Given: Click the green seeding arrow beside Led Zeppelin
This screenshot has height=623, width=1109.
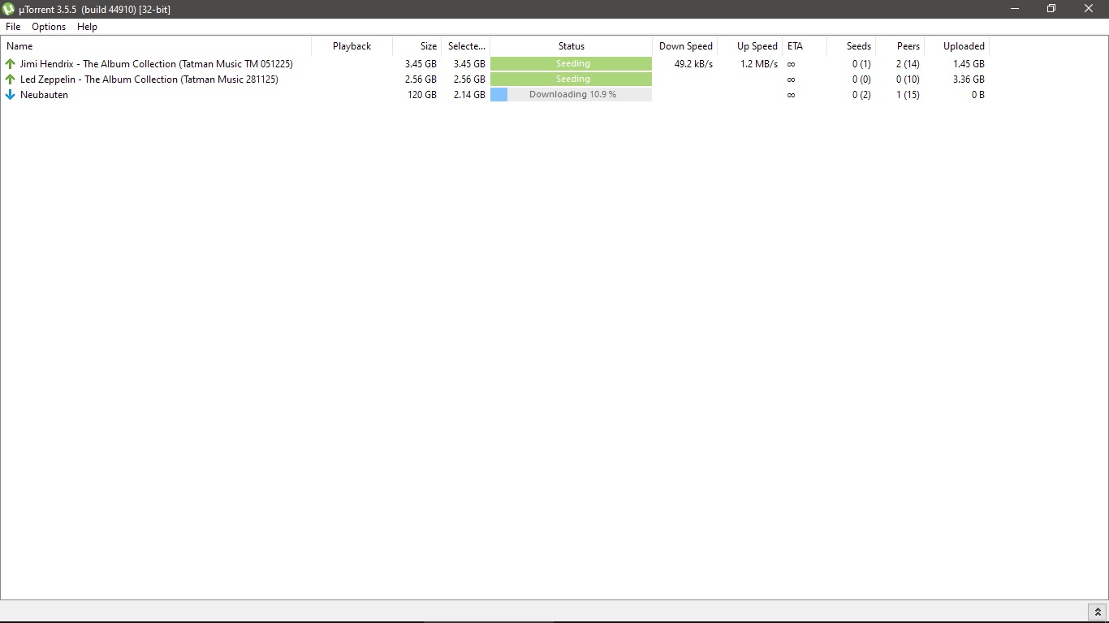Looking at the screenshot, I should (x=10, y=79).
